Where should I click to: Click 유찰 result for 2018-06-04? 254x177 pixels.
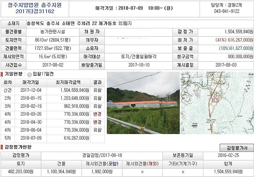click(x=97, y=130)
